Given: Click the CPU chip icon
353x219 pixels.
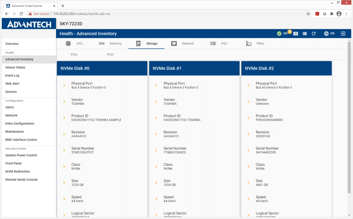Looking at the screenshot, I should (x=68, y=43).
